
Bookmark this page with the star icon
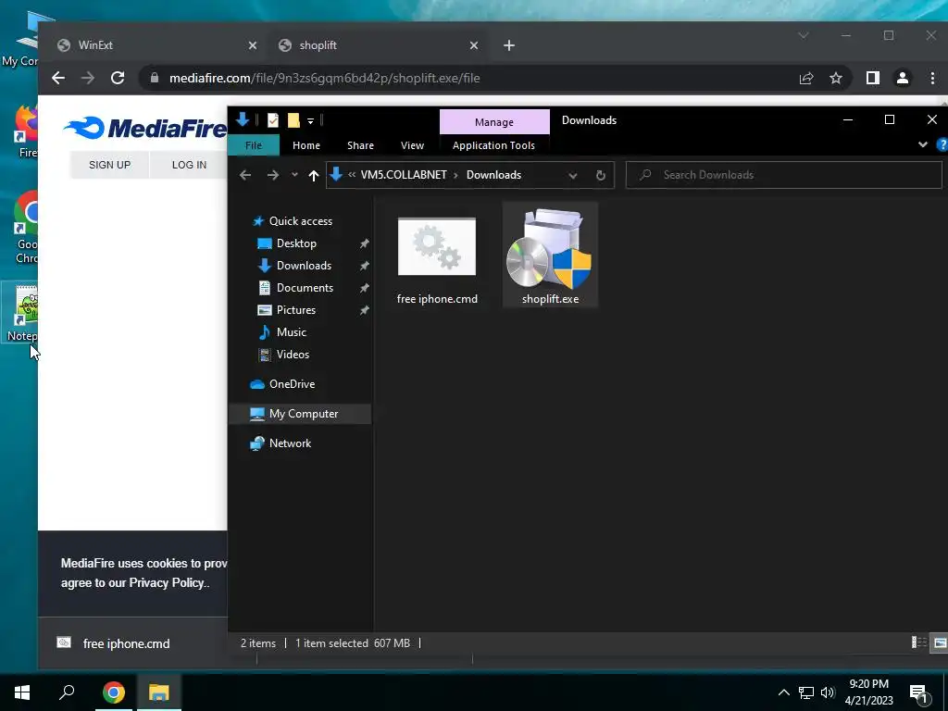836,78
